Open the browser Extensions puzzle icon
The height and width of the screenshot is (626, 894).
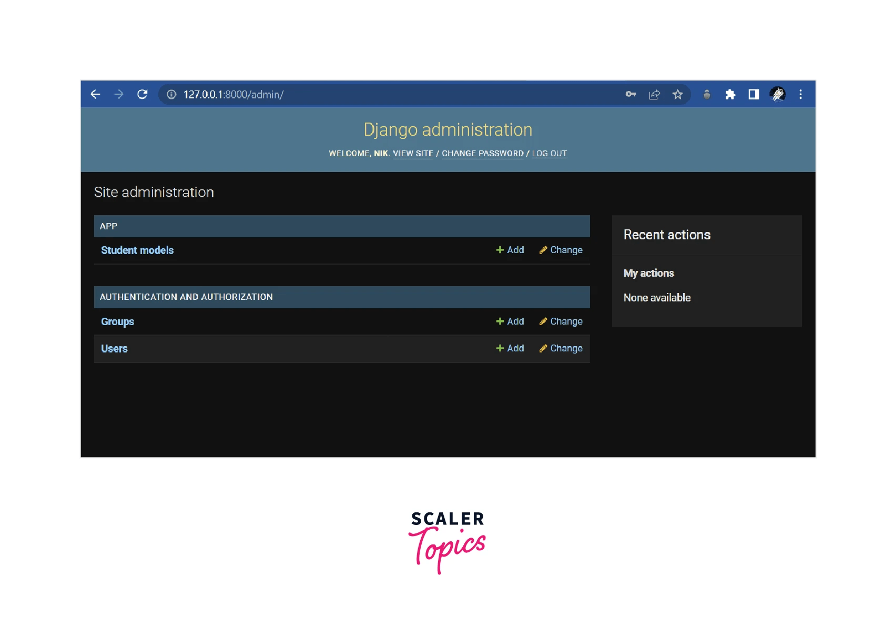tap(730, 94)
